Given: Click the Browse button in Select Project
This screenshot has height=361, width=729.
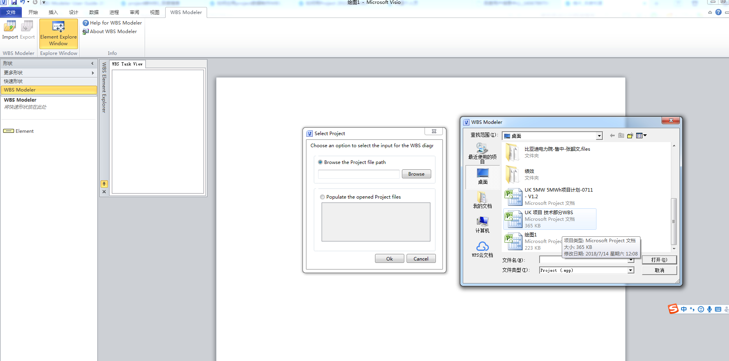Looking at the screenshot, I should point(416,174).
